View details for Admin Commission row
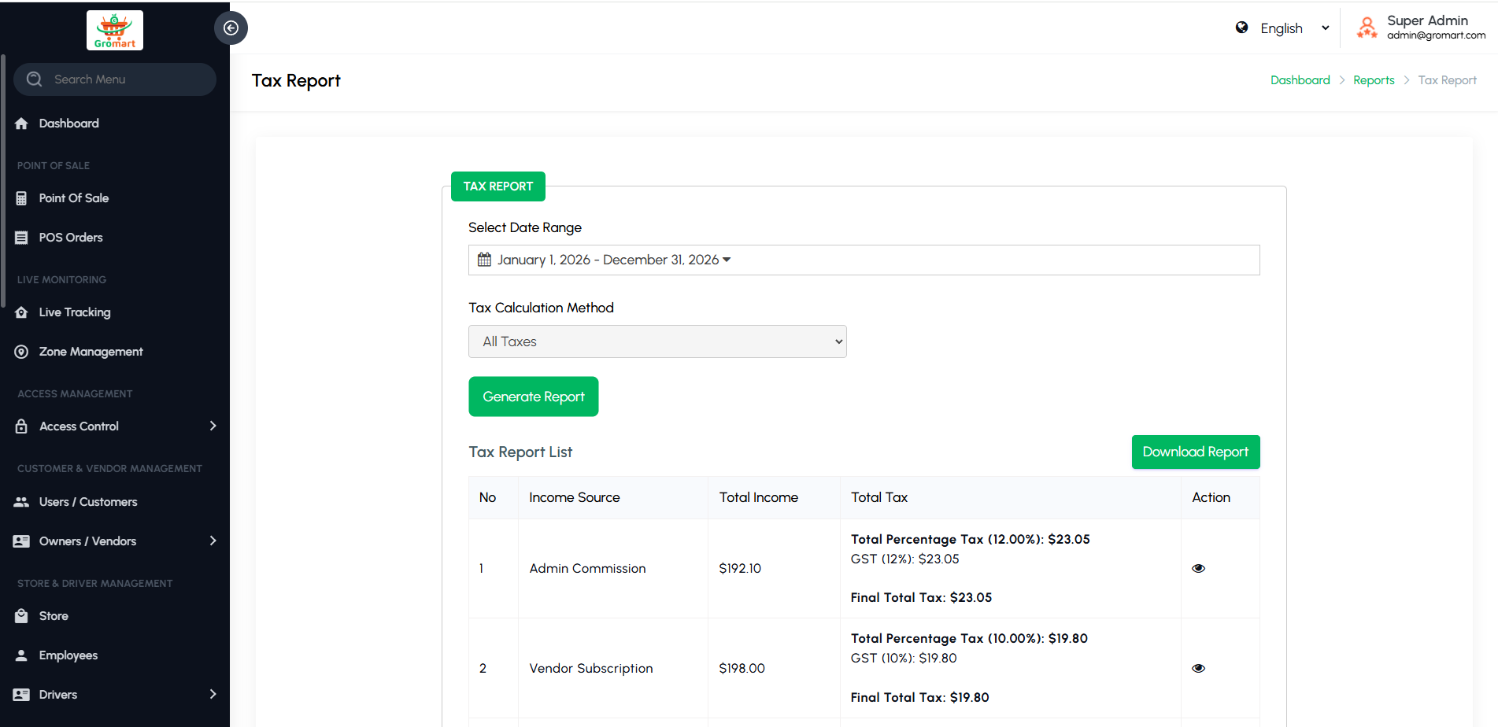1498x727 pixels. coord(1198,568)
